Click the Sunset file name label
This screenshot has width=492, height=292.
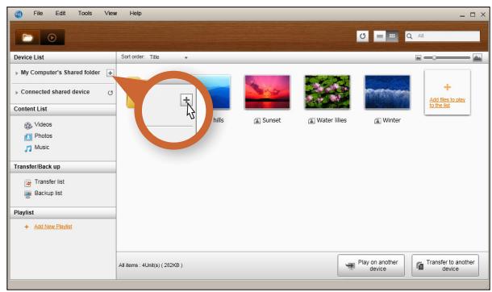pyautogui.click(x=272, y=120)
